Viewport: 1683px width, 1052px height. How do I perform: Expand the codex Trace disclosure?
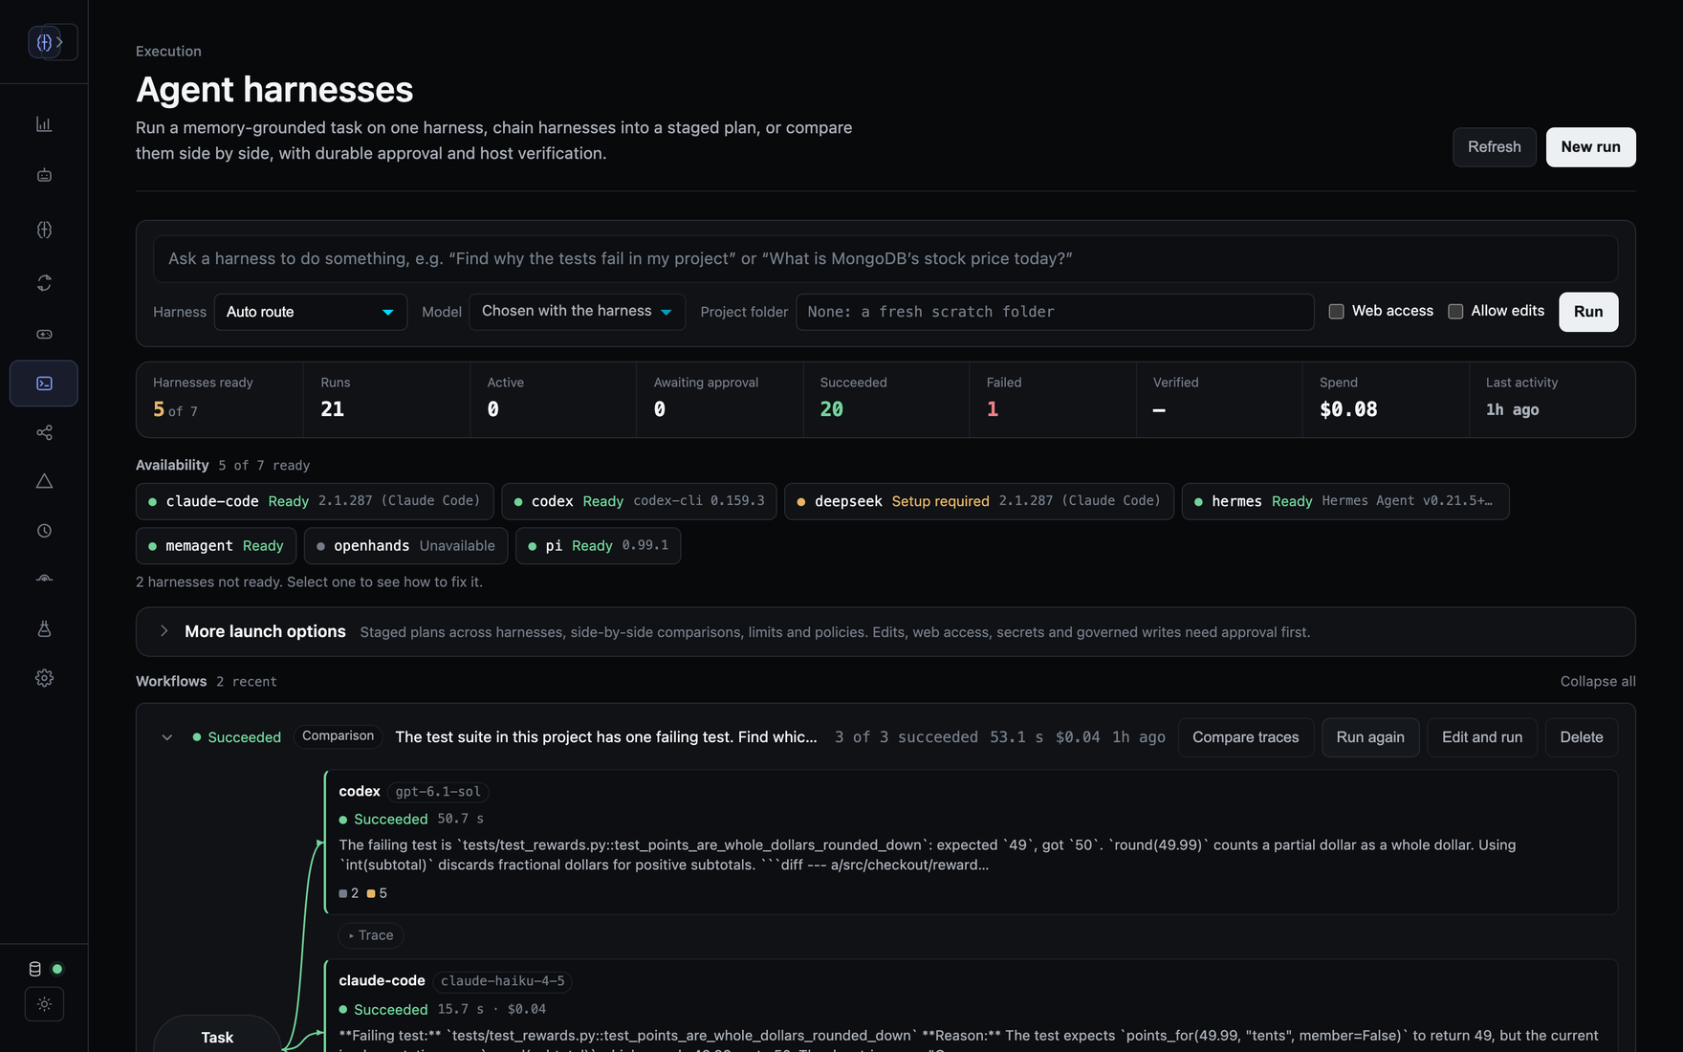point(371,935)
